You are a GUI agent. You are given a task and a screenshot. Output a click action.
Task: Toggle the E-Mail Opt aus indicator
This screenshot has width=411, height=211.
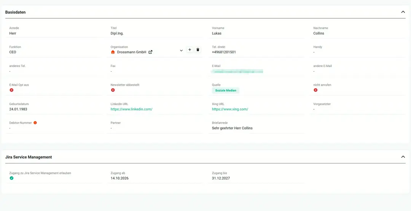coord(11,90)
